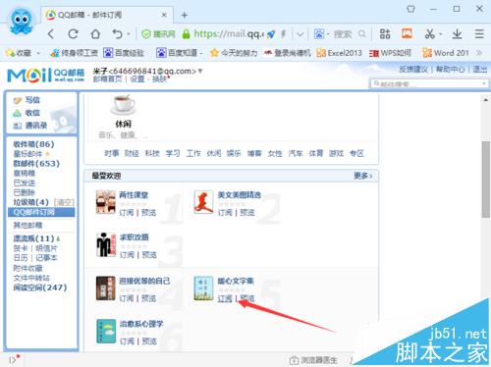Expand the address bar history dropdown

(300, 34)
